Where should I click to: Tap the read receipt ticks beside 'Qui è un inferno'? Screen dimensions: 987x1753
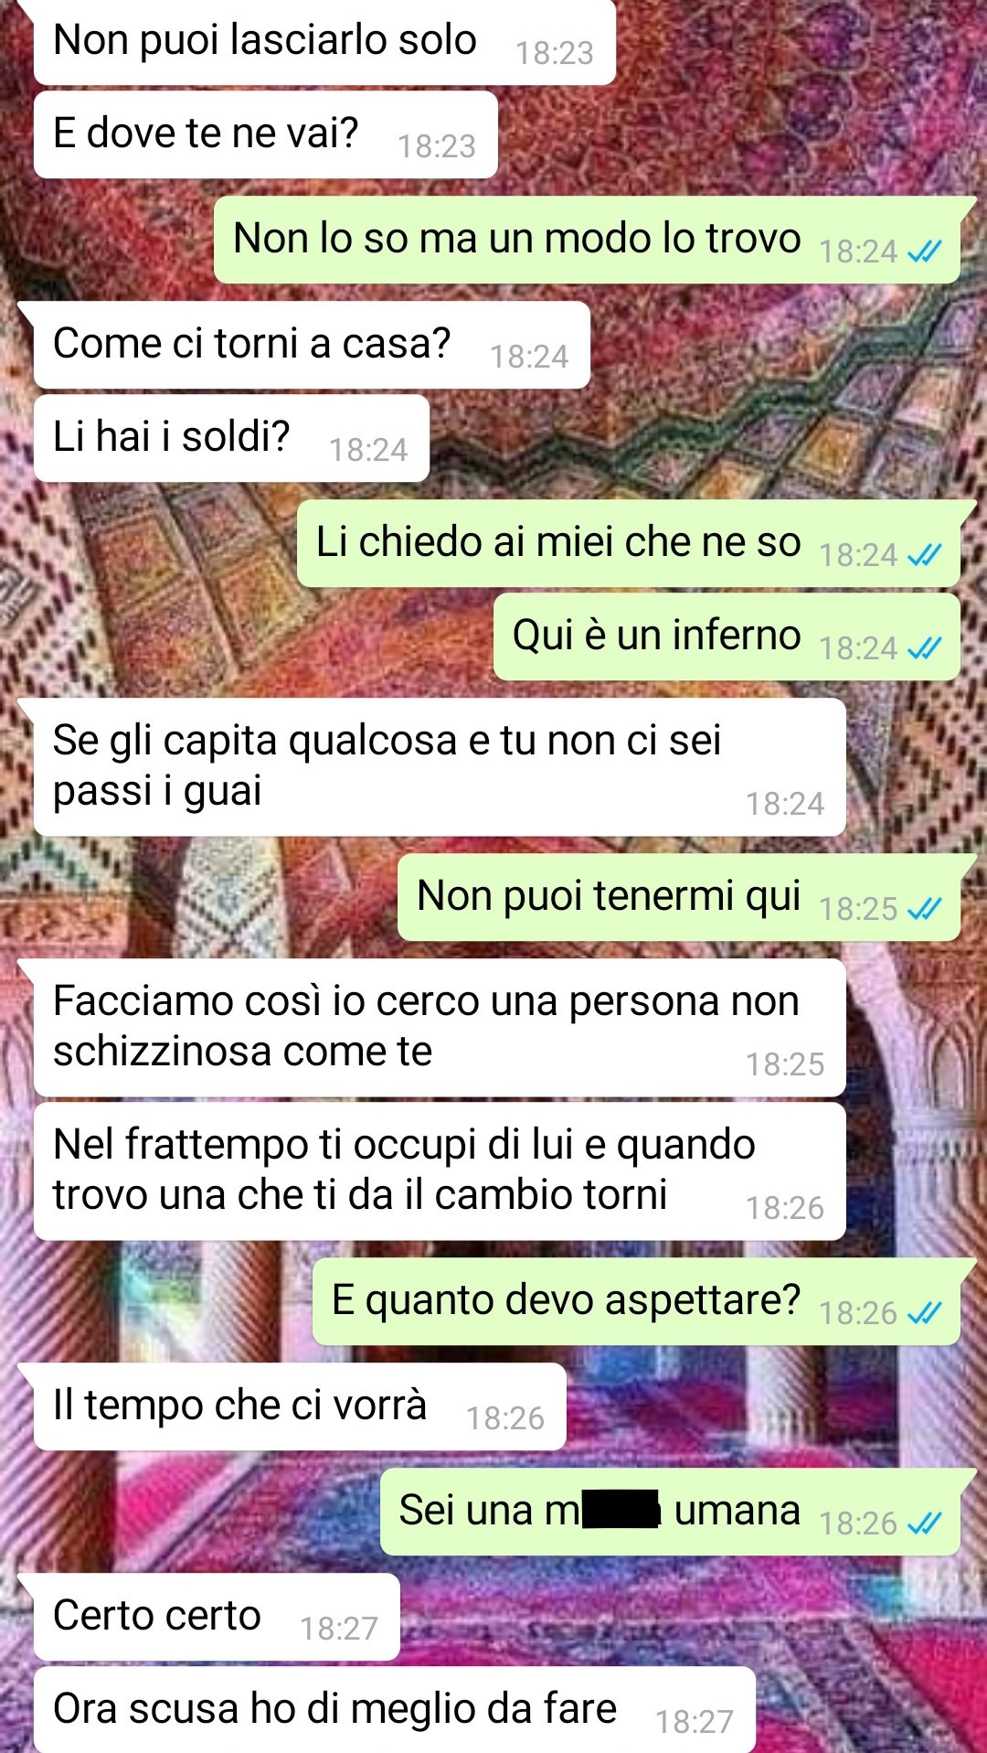924,648
